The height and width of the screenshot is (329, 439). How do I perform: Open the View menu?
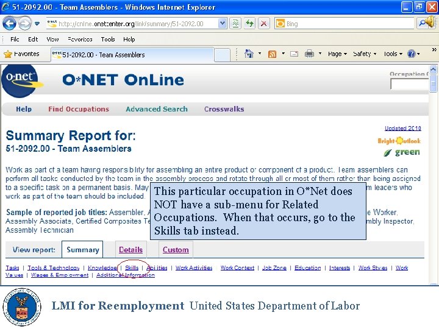tap(52, 40)
